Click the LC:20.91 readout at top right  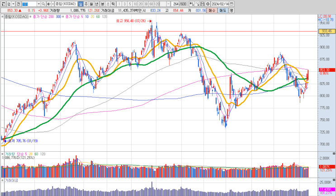[x=324, y=16]
